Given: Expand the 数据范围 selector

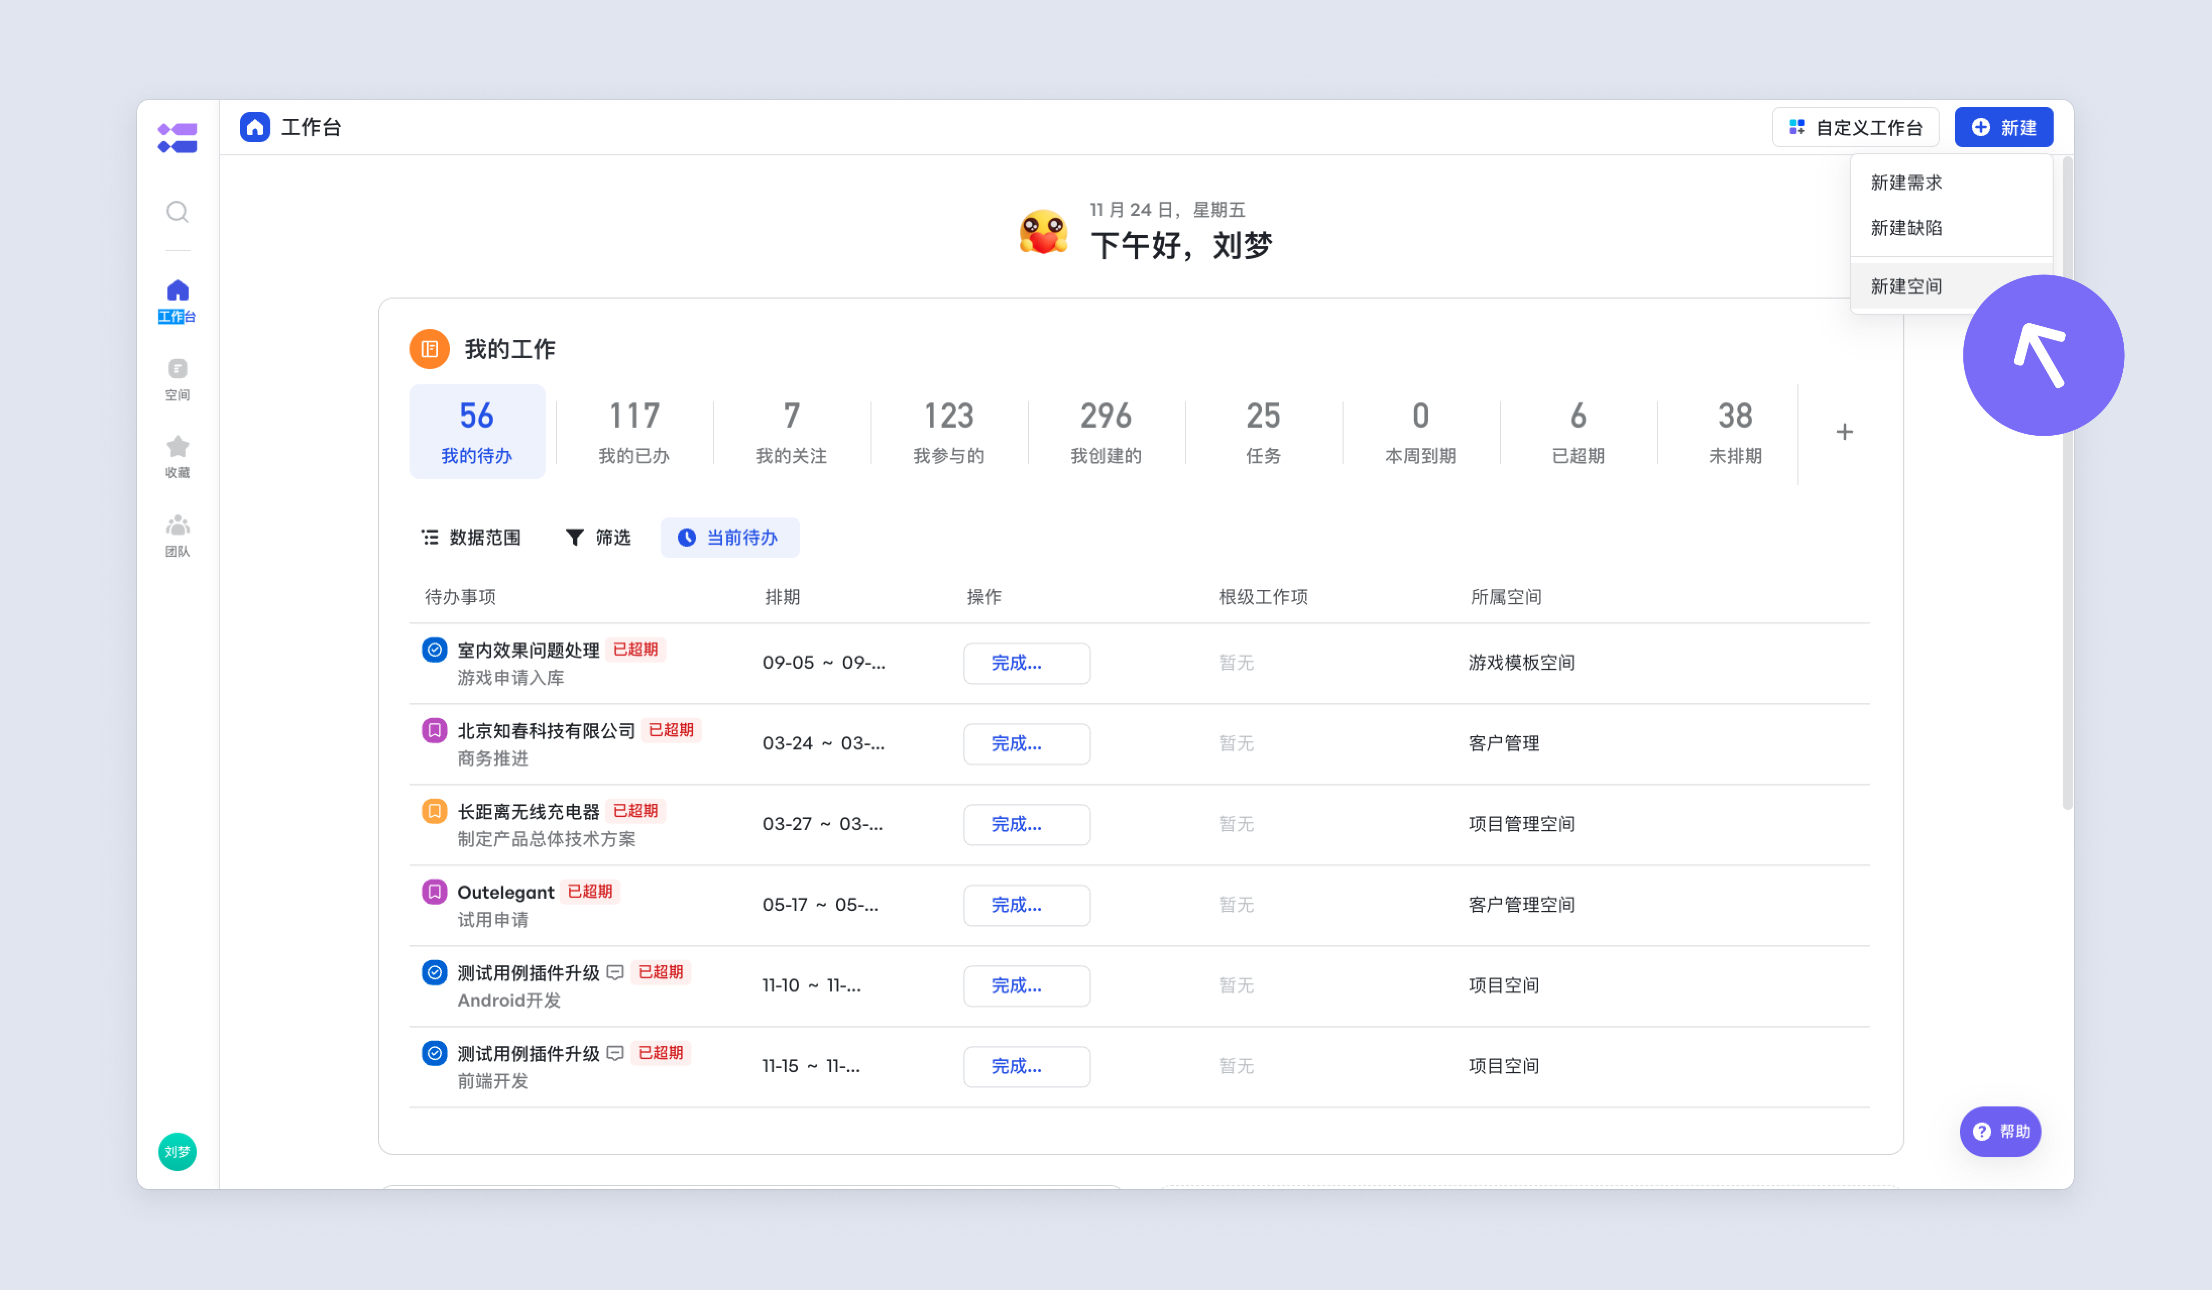Looking at the screenshot, I should pos(472,537).
